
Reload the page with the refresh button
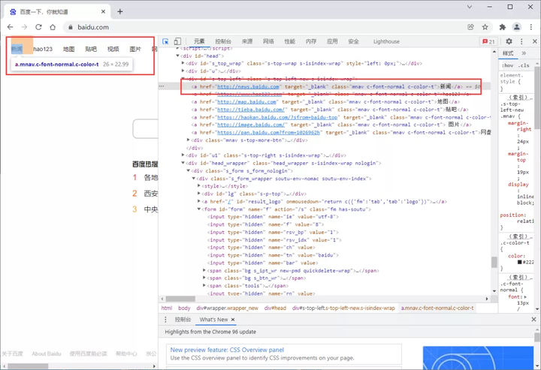(39, 27)
